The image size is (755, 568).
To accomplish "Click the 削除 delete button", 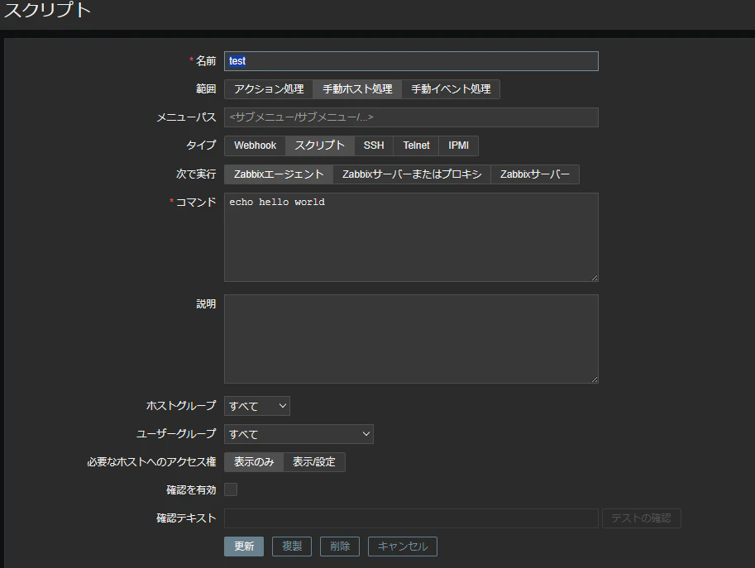I will (340, 547).
